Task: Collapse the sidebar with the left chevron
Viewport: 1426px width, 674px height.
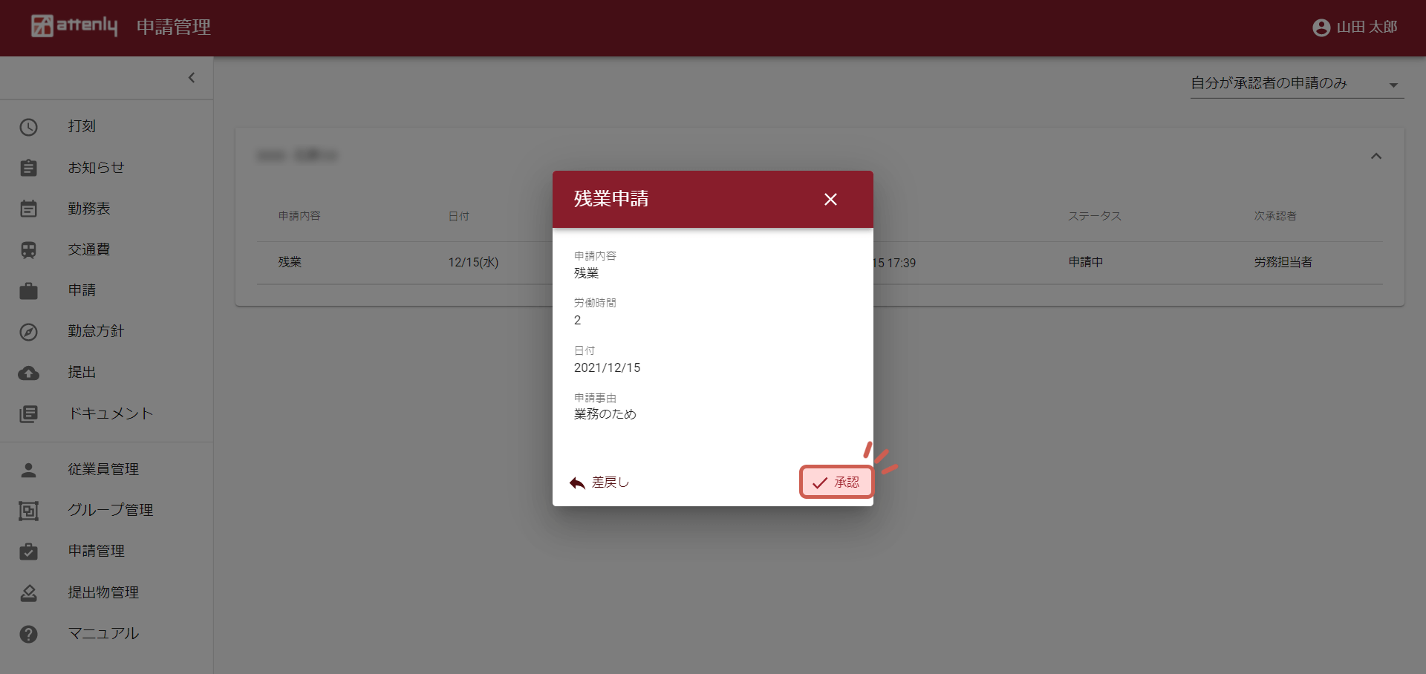Action: (x=192, y=78)
